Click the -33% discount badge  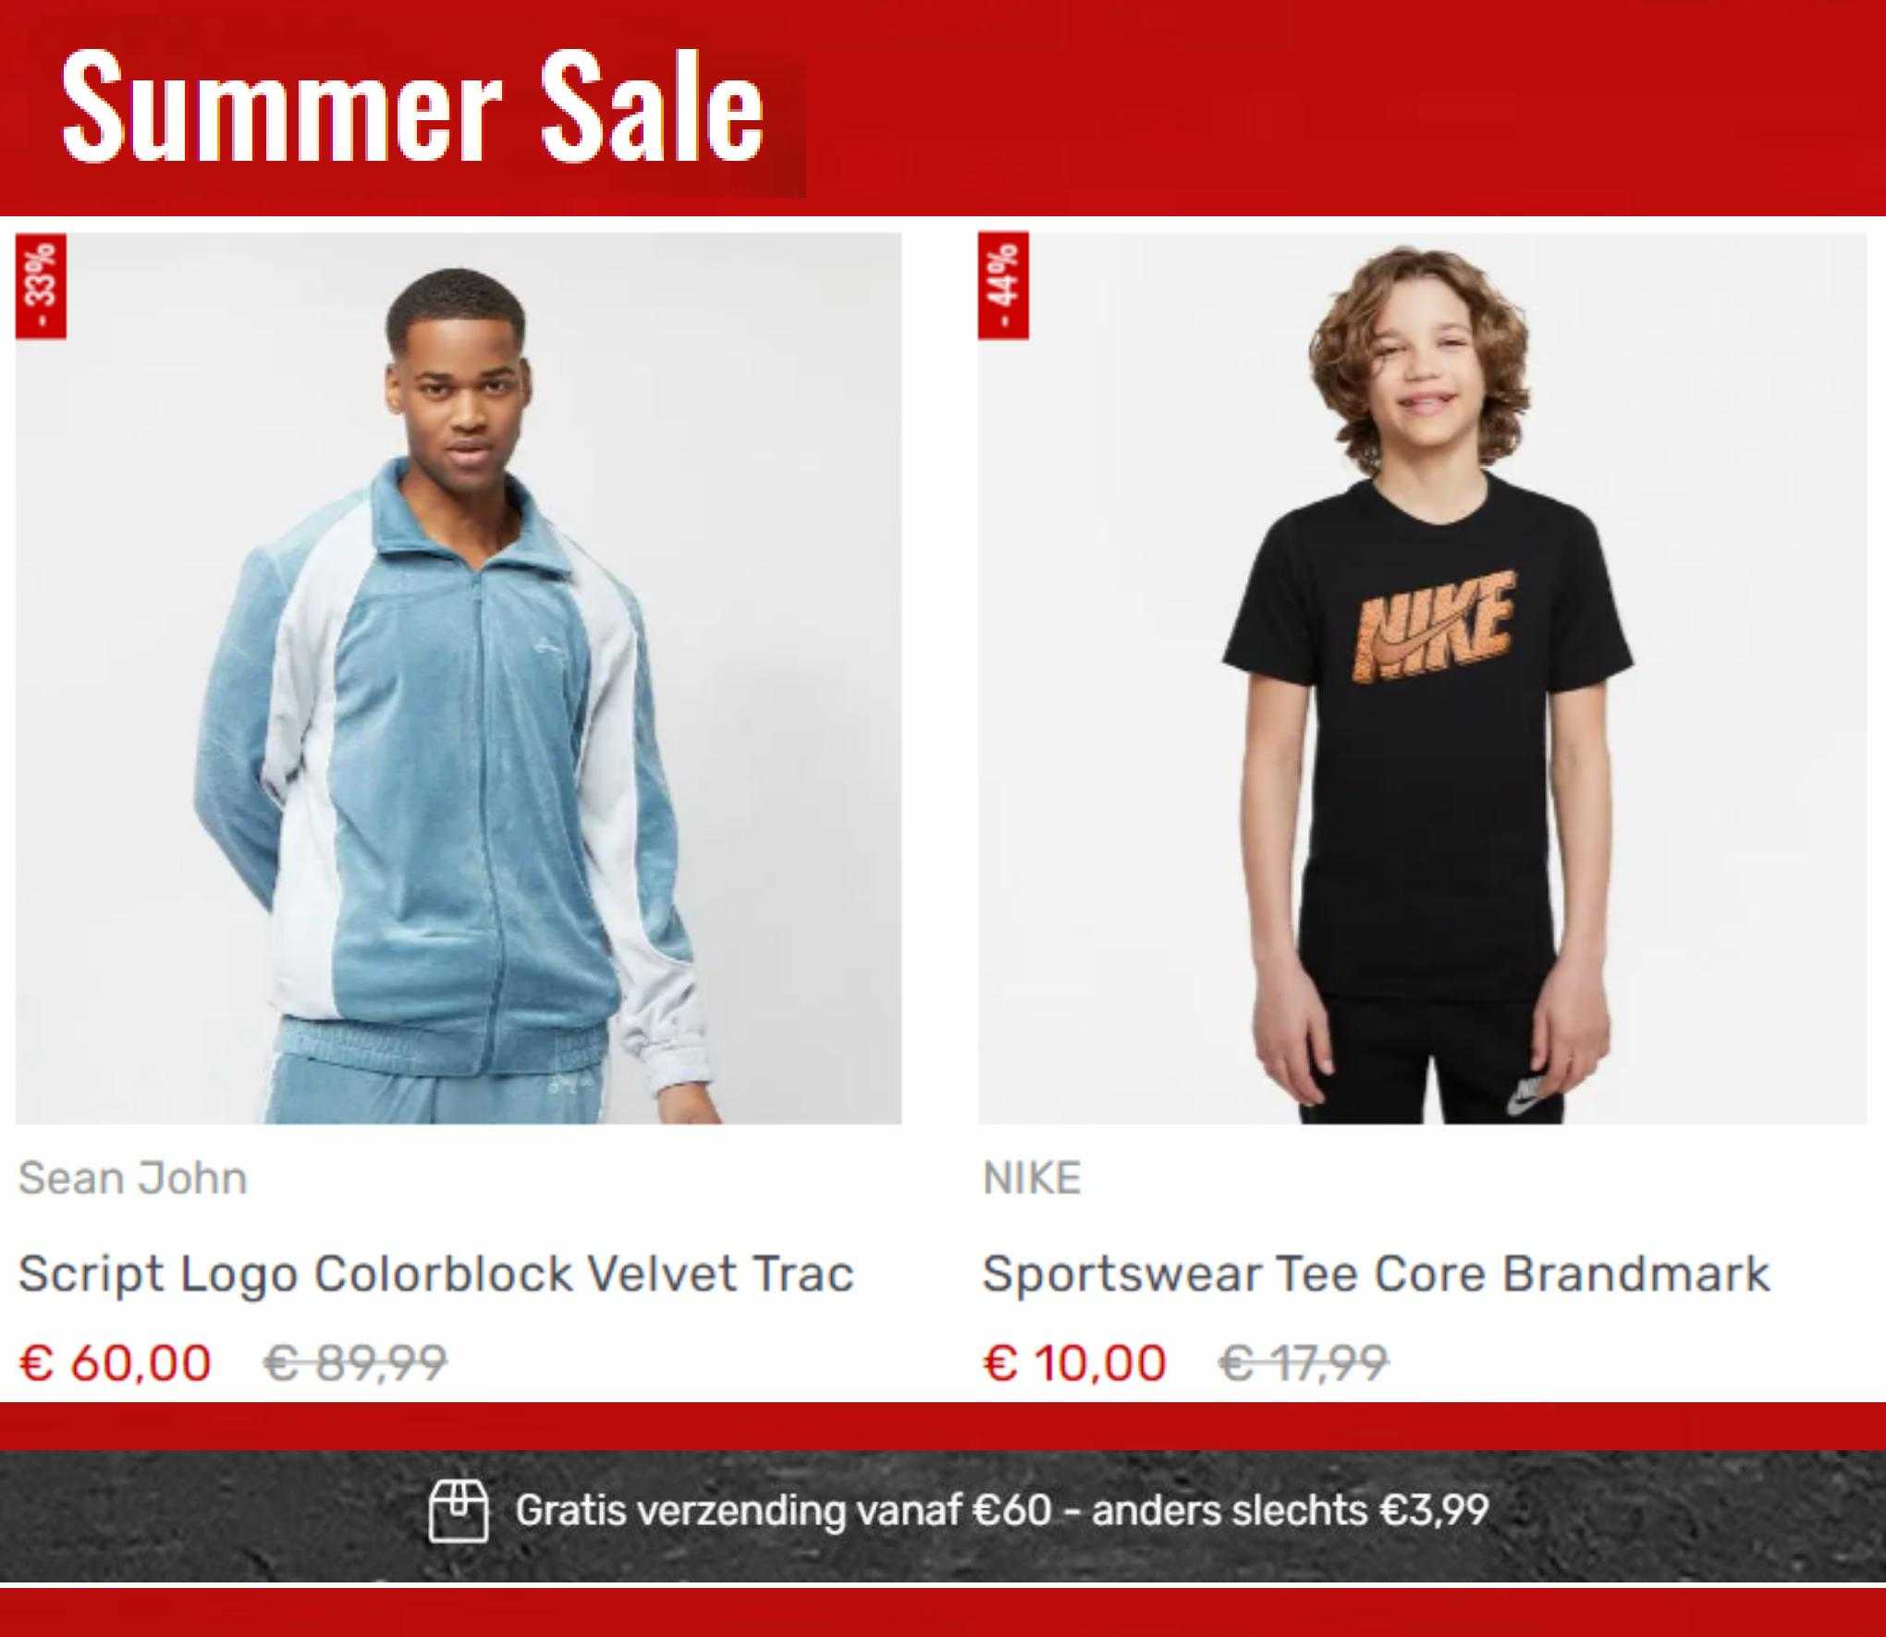pyautogui.click(x=41, y=287)
